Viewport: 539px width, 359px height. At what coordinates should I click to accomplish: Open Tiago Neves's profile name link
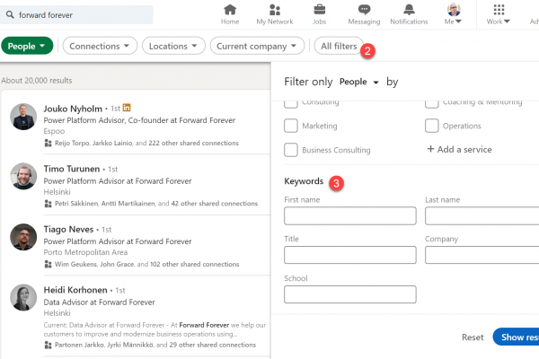(x=68, y=229)
